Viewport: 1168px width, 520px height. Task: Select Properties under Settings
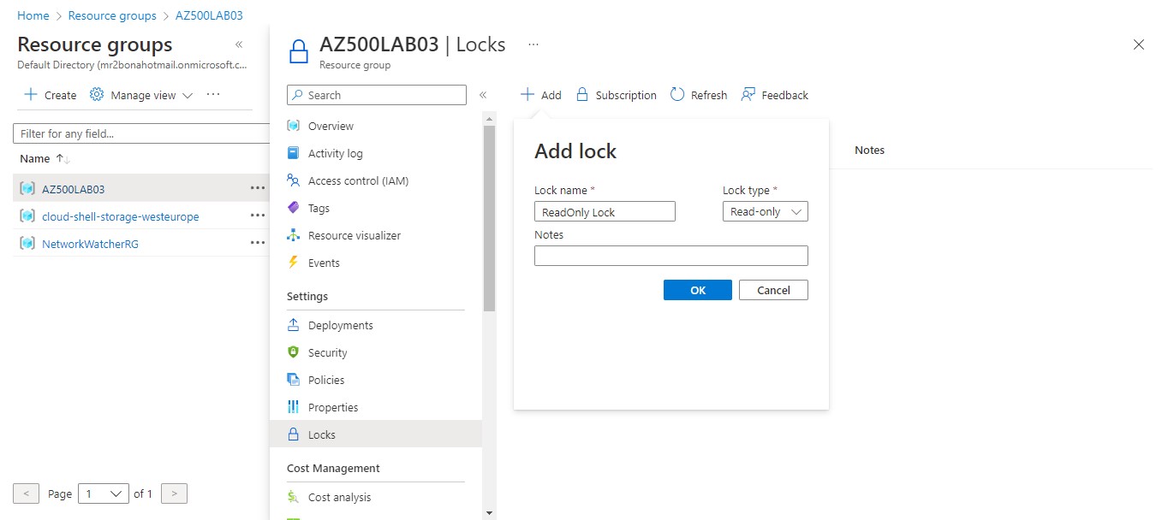334,407
